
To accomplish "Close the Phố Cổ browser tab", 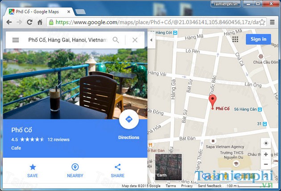I will [x=69, y=12].
